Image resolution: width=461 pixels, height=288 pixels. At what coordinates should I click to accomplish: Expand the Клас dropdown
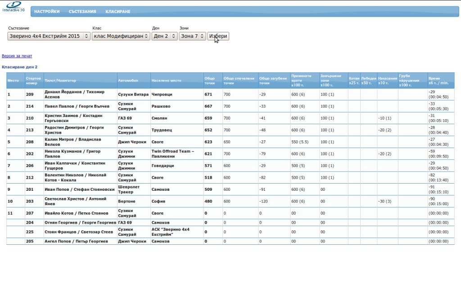coord(121,36)
